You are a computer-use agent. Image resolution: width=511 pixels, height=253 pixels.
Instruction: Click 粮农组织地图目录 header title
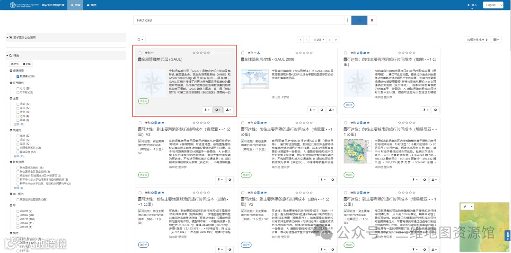point(53,5)
